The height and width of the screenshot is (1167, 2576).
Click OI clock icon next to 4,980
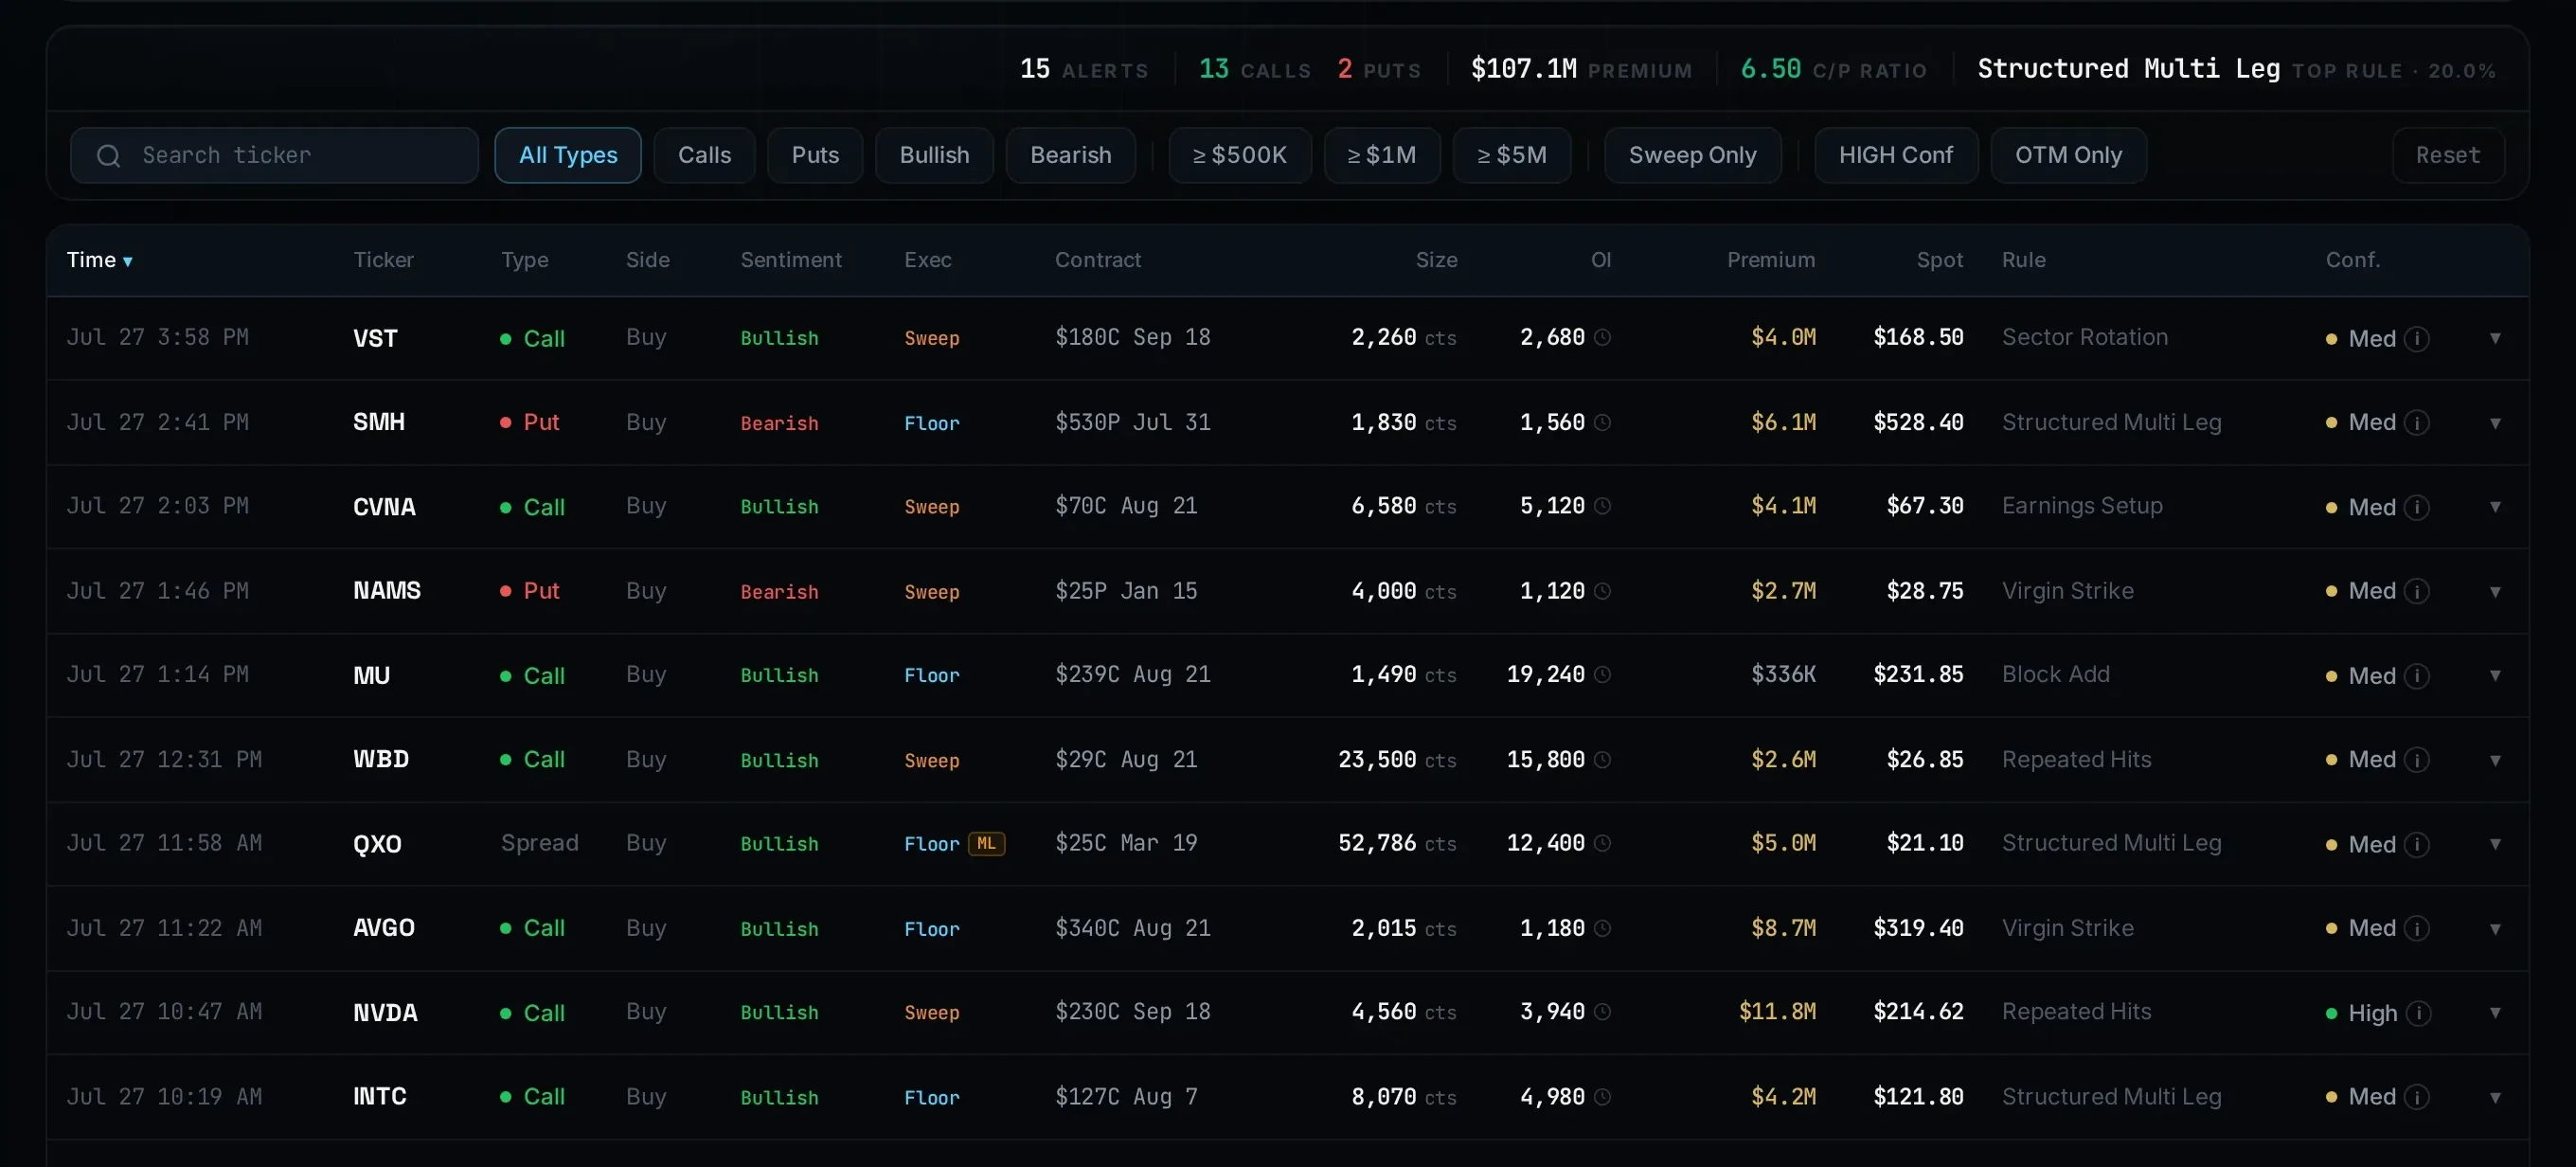point(1602,1098)
